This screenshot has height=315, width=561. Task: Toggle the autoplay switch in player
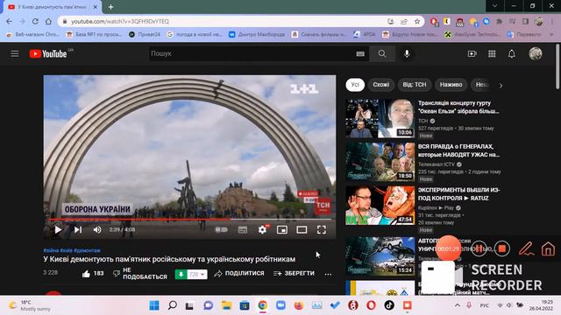[221, 229]
